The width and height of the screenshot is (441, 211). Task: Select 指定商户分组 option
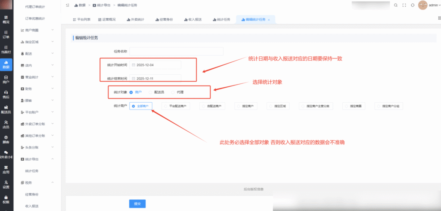pos(389,106)
